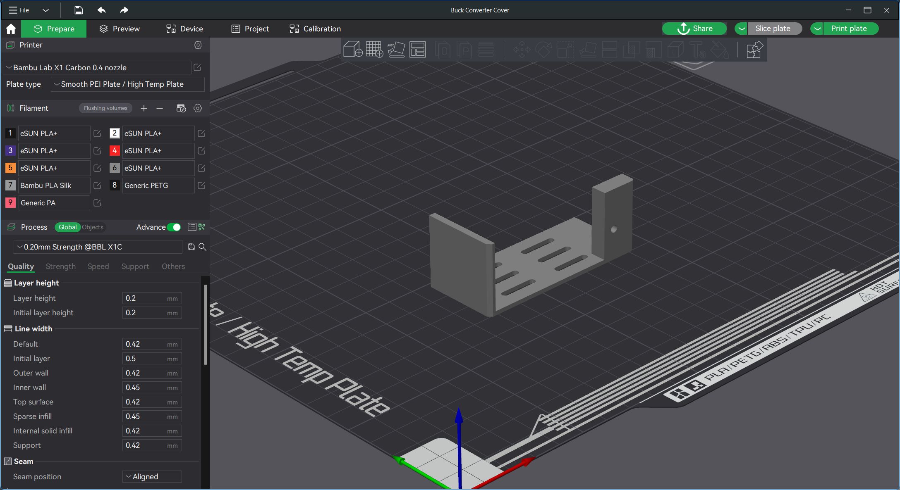Click the Share button
900x490 pixels.
[694, 28]
